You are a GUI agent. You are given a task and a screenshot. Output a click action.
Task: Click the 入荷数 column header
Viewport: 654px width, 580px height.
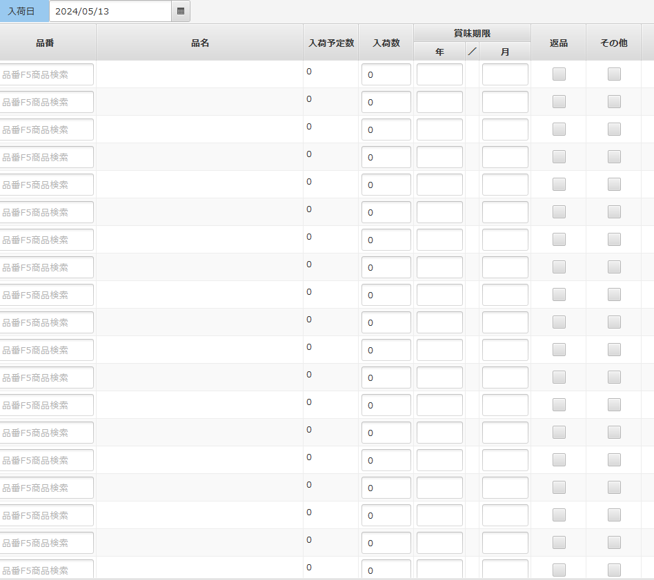point(386,43)
